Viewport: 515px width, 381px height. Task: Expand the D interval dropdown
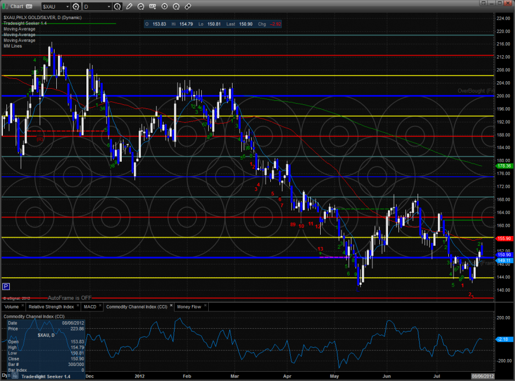tap(109, 6)
